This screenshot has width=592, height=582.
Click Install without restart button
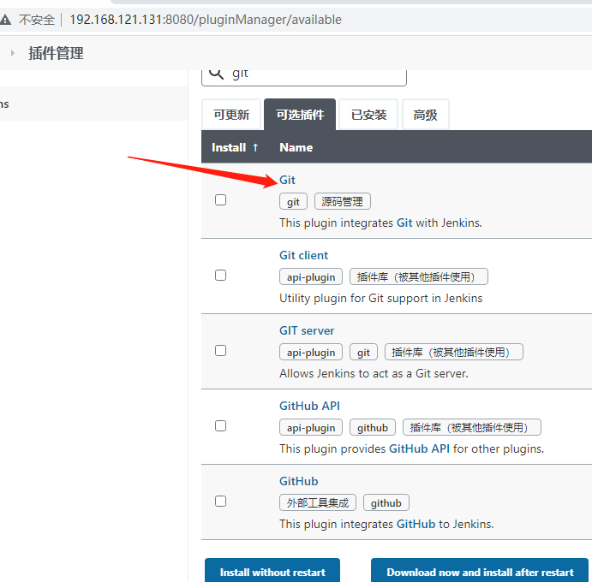[272, 572]
